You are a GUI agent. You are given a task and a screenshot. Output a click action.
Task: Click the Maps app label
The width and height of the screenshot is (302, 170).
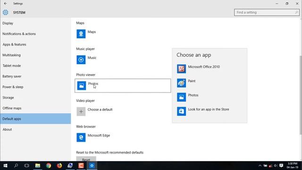pyautogui.click(x=92, y=32)
